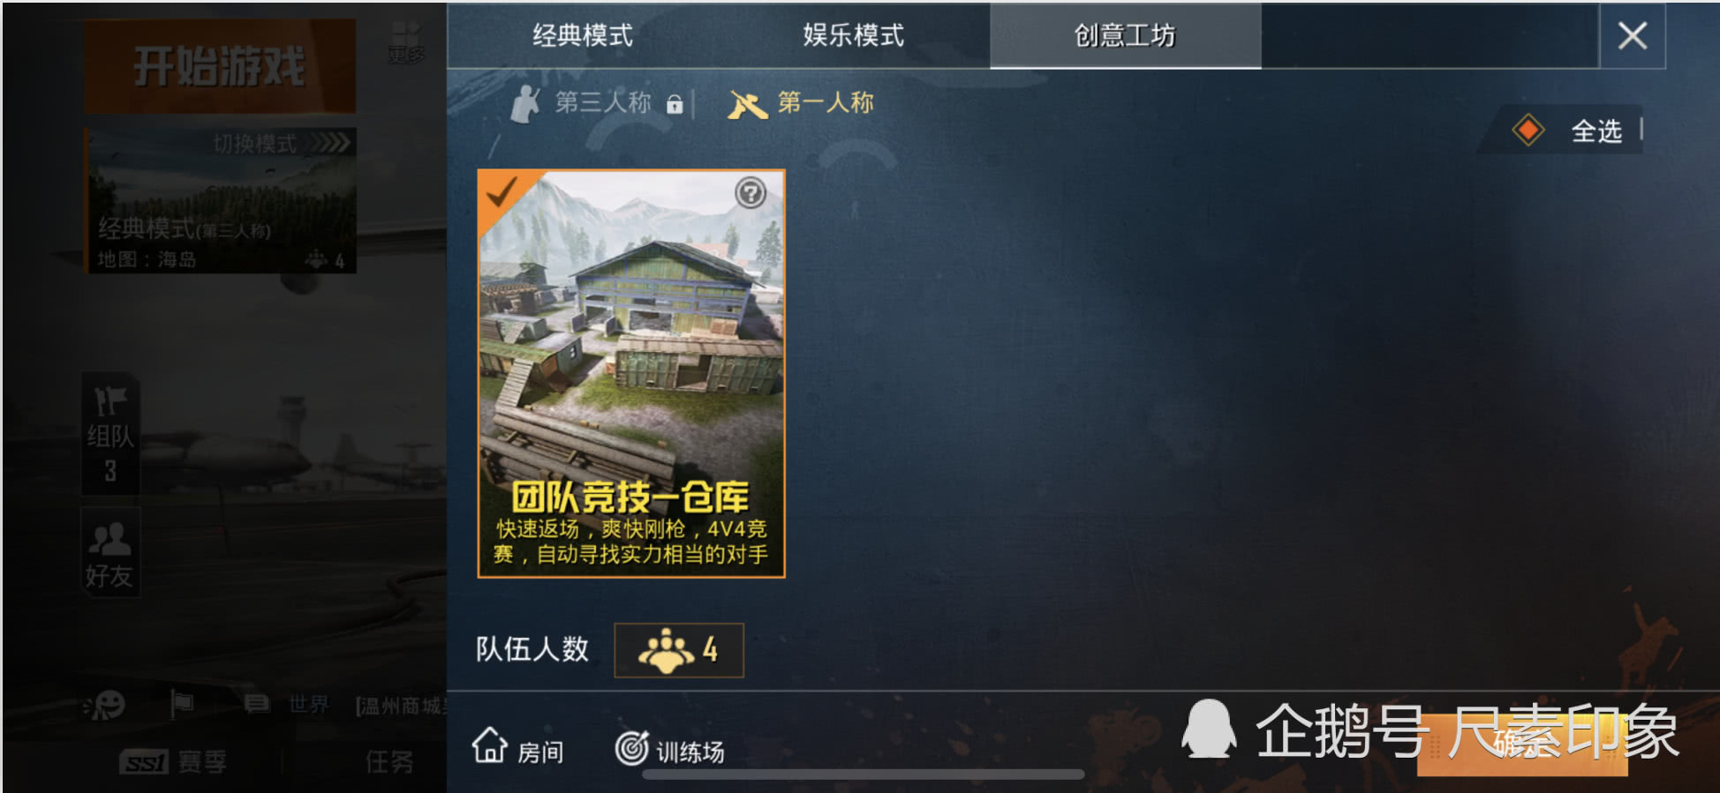Select the first-person crossed guns icon

(747, 105)
